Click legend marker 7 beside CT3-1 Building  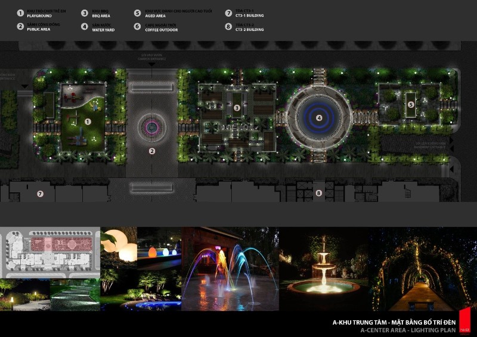[x=228, y=13]
